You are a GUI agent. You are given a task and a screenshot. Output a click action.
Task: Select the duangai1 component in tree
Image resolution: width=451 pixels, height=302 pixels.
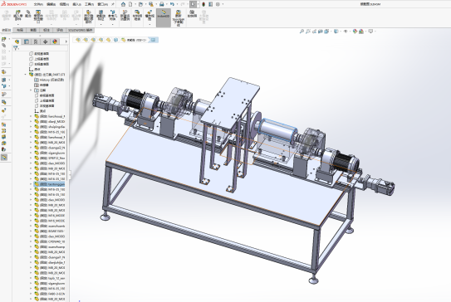click(x=50, y=257)
